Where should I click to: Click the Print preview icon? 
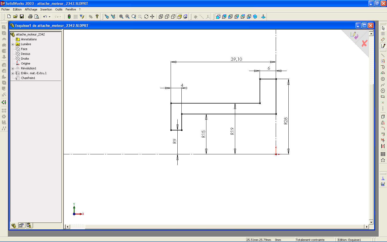pyautogui.click(x=37, y=17)
